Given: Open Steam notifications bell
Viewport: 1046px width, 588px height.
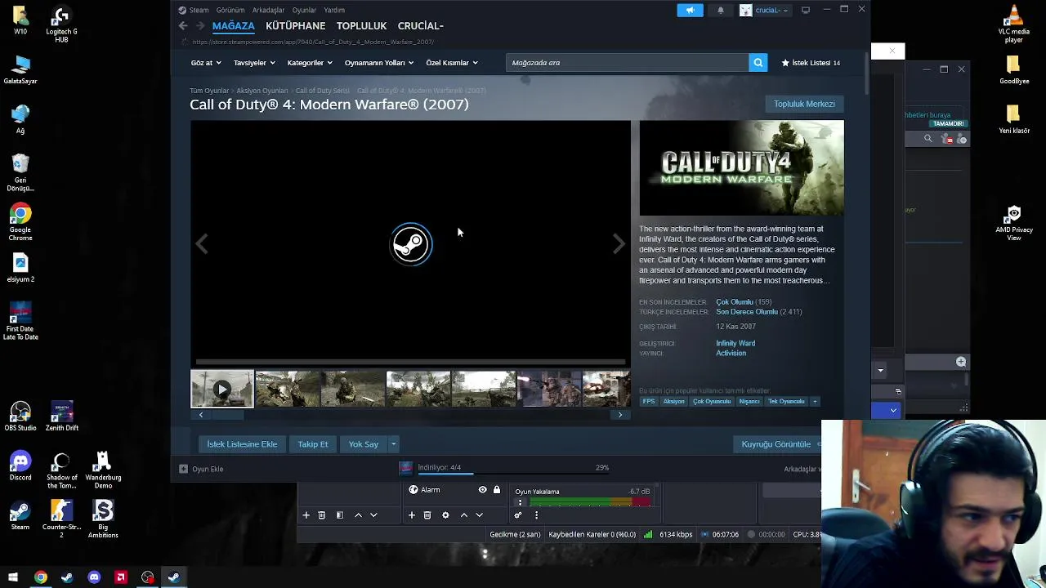Looking at the screenshot, I should (x=721, y=10).
